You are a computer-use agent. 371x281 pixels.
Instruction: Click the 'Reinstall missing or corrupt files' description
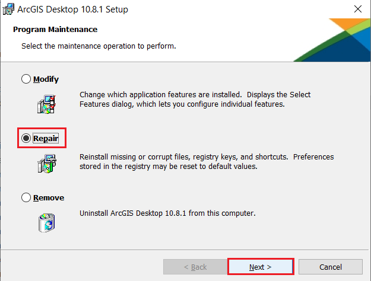[207, 161]
